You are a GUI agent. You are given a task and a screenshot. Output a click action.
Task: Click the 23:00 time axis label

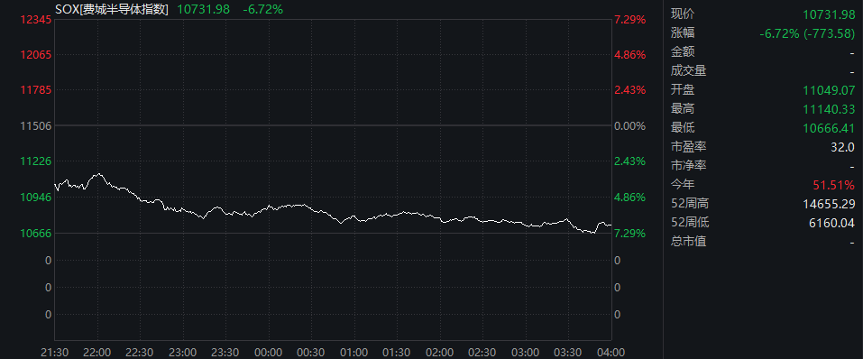[x=183, y=353]
